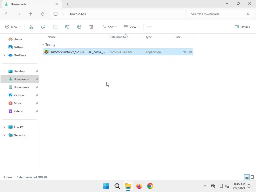The width and height of the screenshot is (256, 192).
Task: Unpin Desktop from Quick access
Action: (37, 71)
